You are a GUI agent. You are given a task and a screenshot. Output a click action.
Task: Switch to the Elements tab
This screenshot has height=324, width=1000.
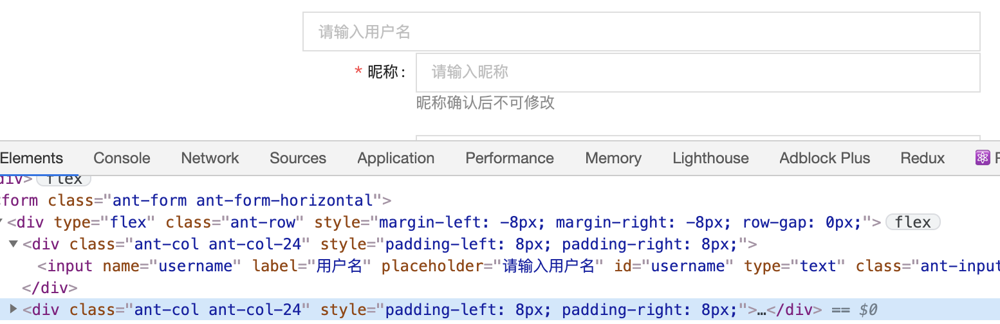point(32,158)
